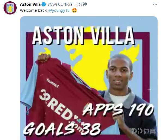161x140 pixels.
Task: Click the PP体育 watermark logo
Action: 144,131
